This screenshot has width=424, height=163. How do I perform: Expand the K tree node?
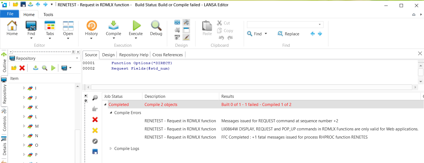pos(24,107)
